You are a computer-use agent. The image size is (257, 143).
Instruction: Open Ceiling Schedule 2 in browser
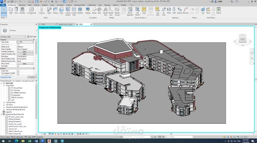point(15,122)
